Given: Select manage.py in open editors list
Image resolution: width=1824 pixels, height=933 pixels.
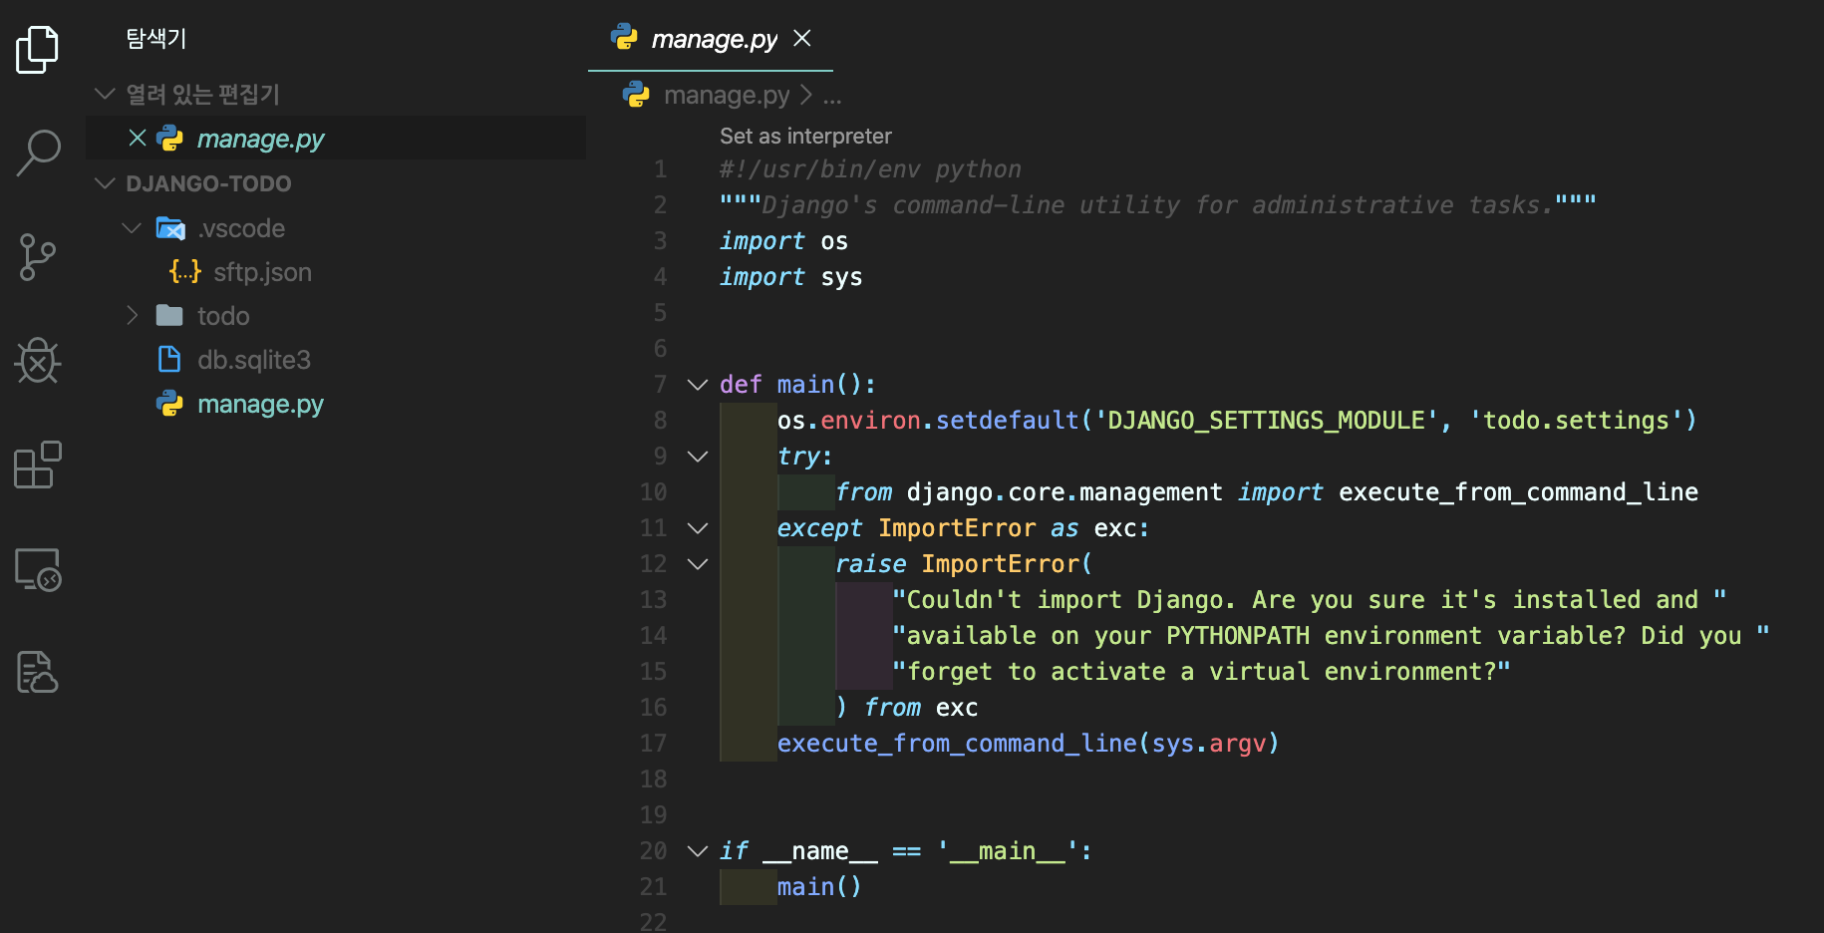Looking at the screenshot, I should (336, 138).
